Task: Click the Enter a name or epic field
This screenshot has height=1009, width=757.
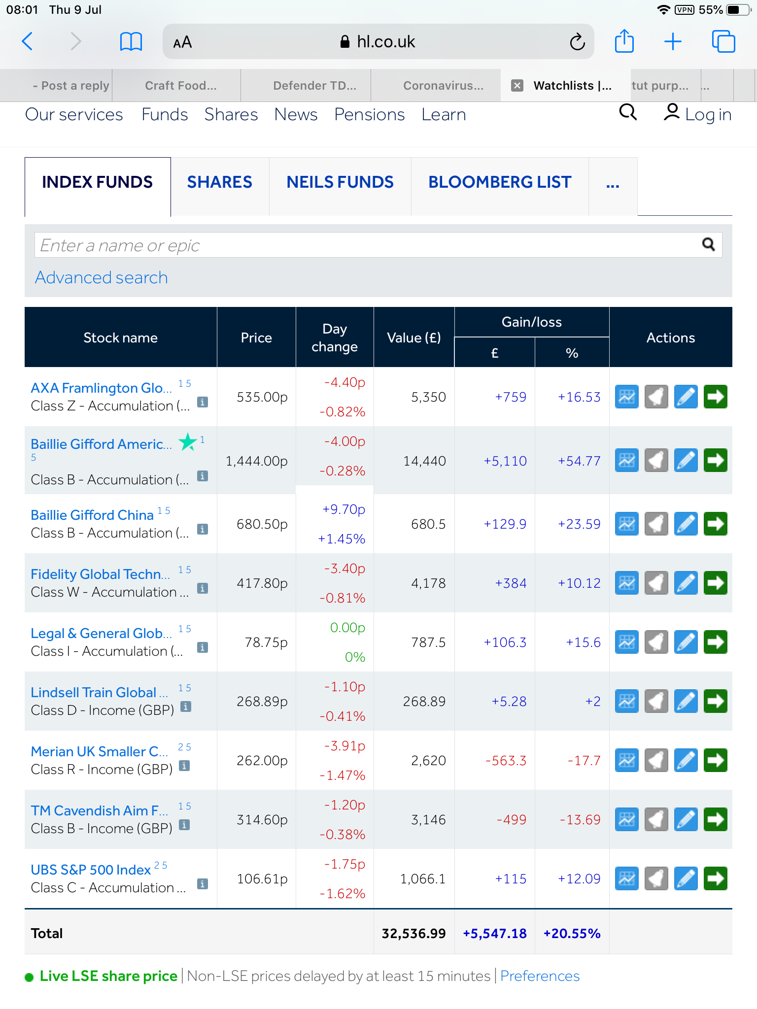Action: tap(365, 245)
